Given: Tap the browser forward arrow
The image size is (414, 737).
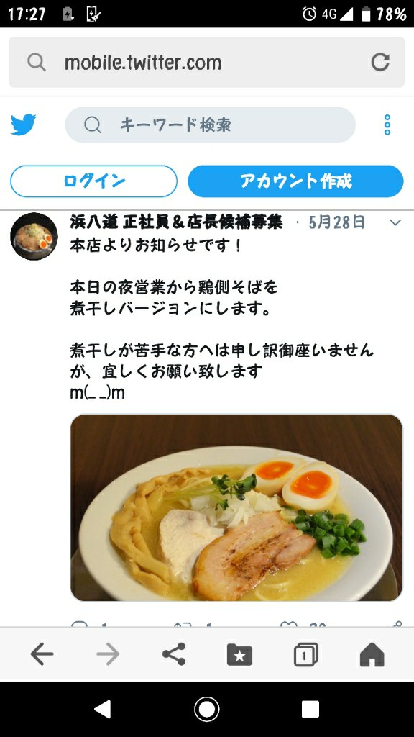Looking at the screenshot, I should click(x=108, y=654).
